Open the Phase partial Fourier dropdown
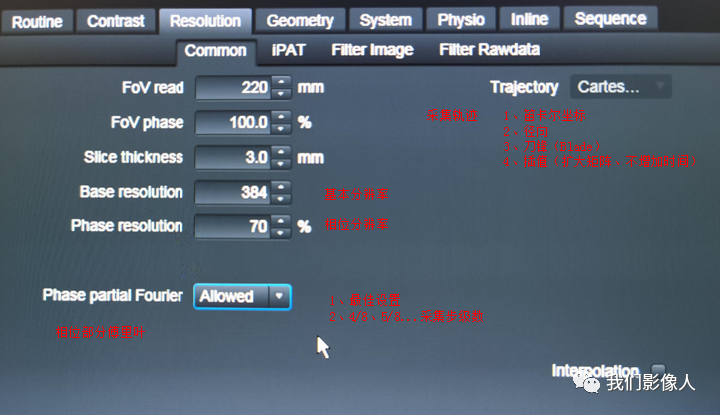720x415 pixels. point(242,297)
